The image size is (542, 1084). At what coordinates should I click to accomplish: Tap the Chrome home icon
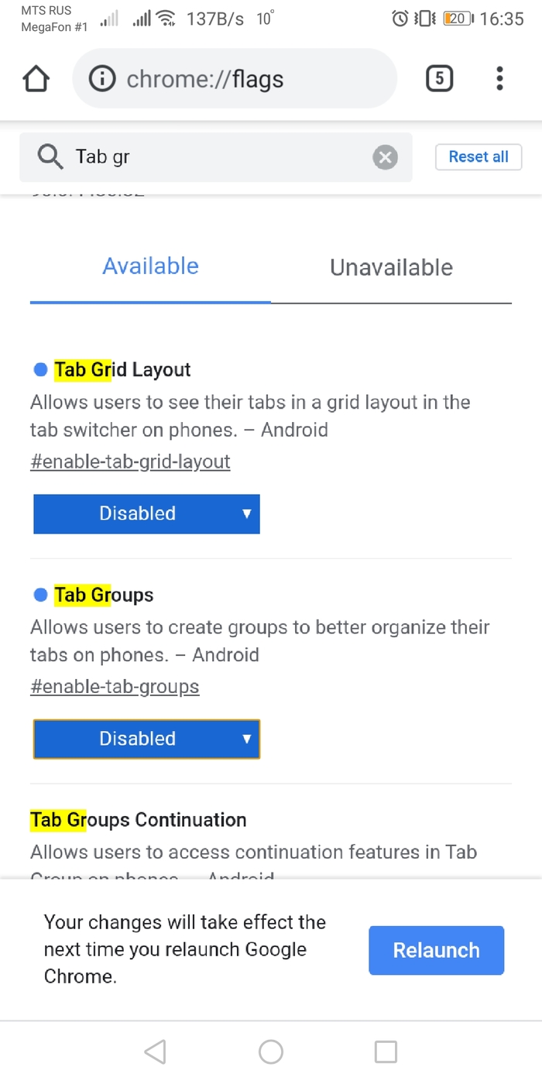[36, 79]
